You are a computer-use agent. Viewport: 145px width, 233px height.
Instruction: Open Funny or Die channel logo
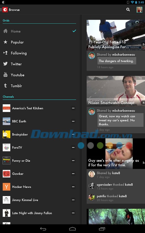(x=6, y=161)
